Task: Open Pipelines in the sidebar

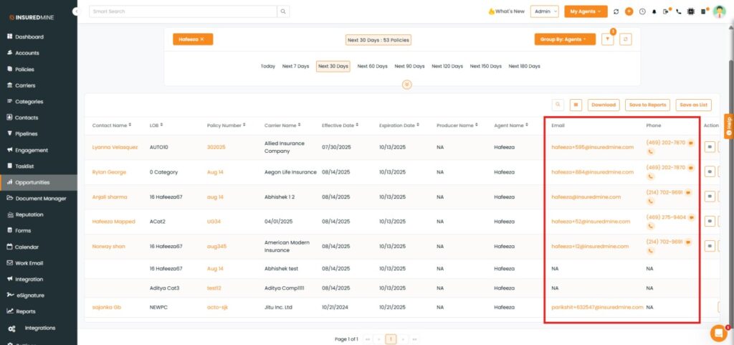Action: [27, 134]
